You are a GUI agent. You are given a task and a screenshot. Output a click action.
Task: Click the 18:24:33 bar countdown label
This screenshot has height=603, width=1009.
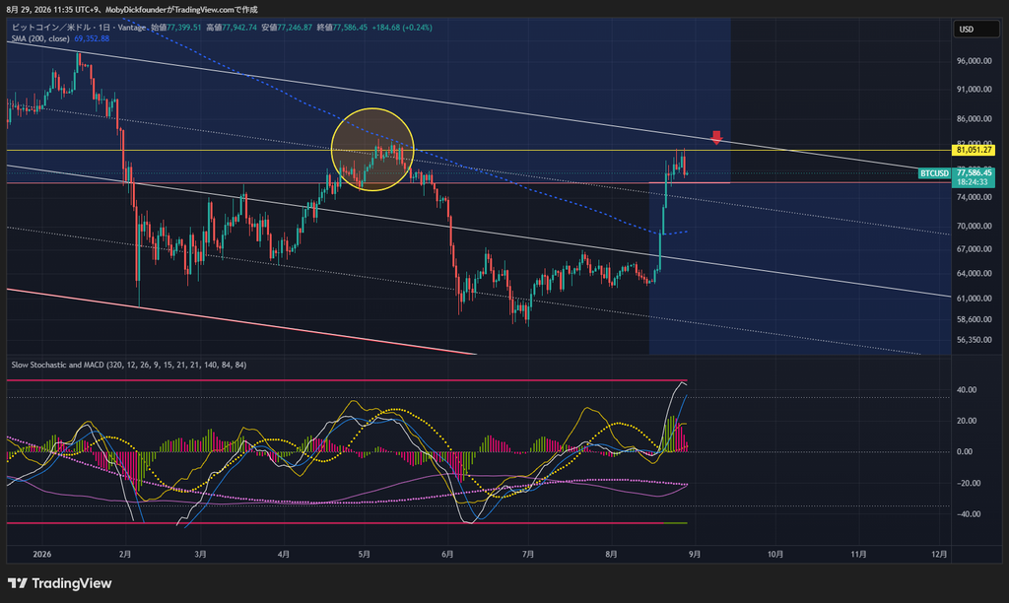click(973, 182)
